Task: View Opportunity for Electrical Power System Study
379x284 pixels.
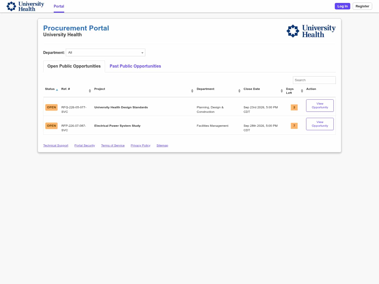Action: pyautogui.click(x=320, y=124)
